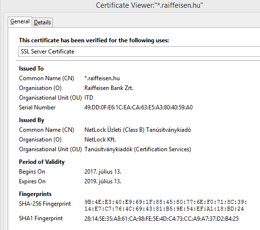
Task: Select the 2017. július 13. begin date
Action: coord(103,172)
